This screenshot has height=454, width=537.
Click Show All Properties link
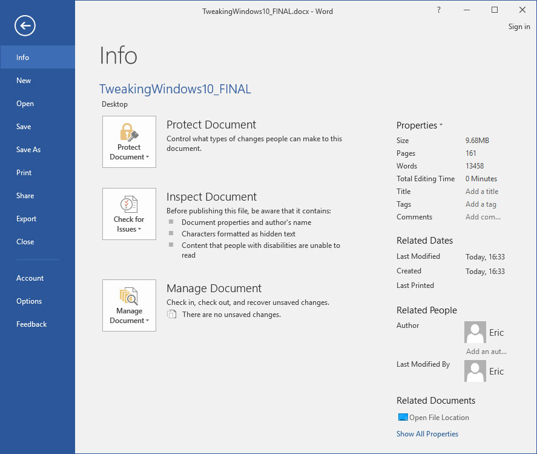click(x=427, y=434)
